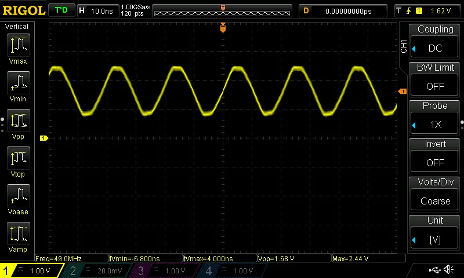
Task: Click the CH1 menu tab label
Action: [x=404, y=46]
